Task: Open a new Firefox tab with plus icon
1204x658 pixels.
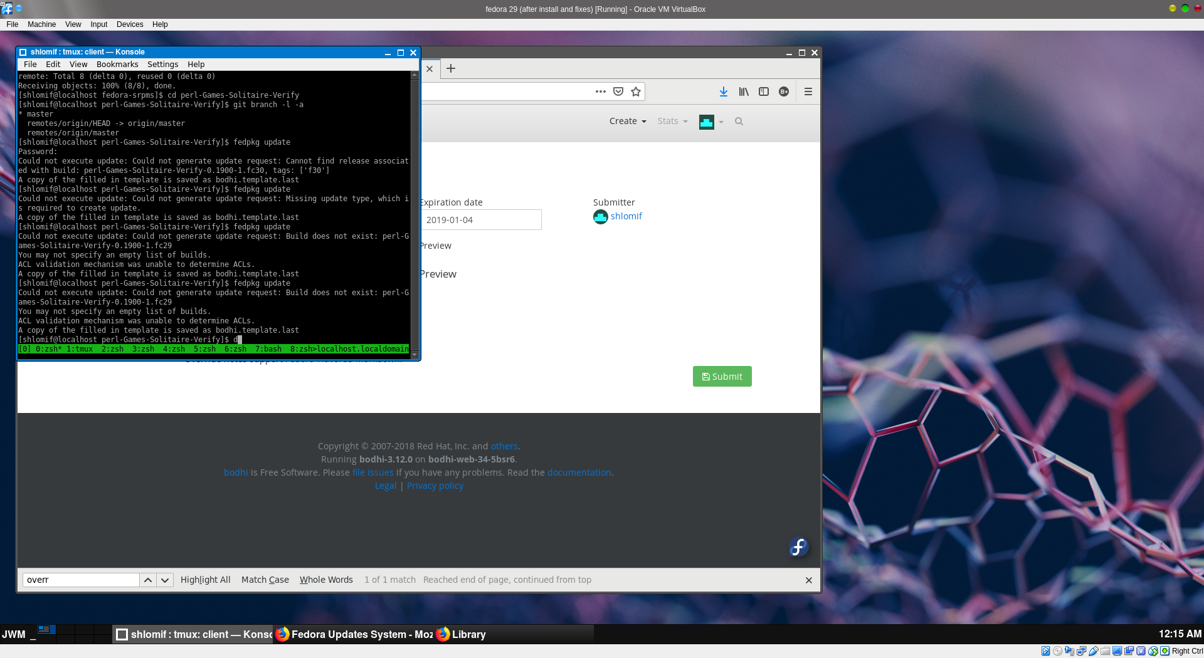Action: click(451, 68)
